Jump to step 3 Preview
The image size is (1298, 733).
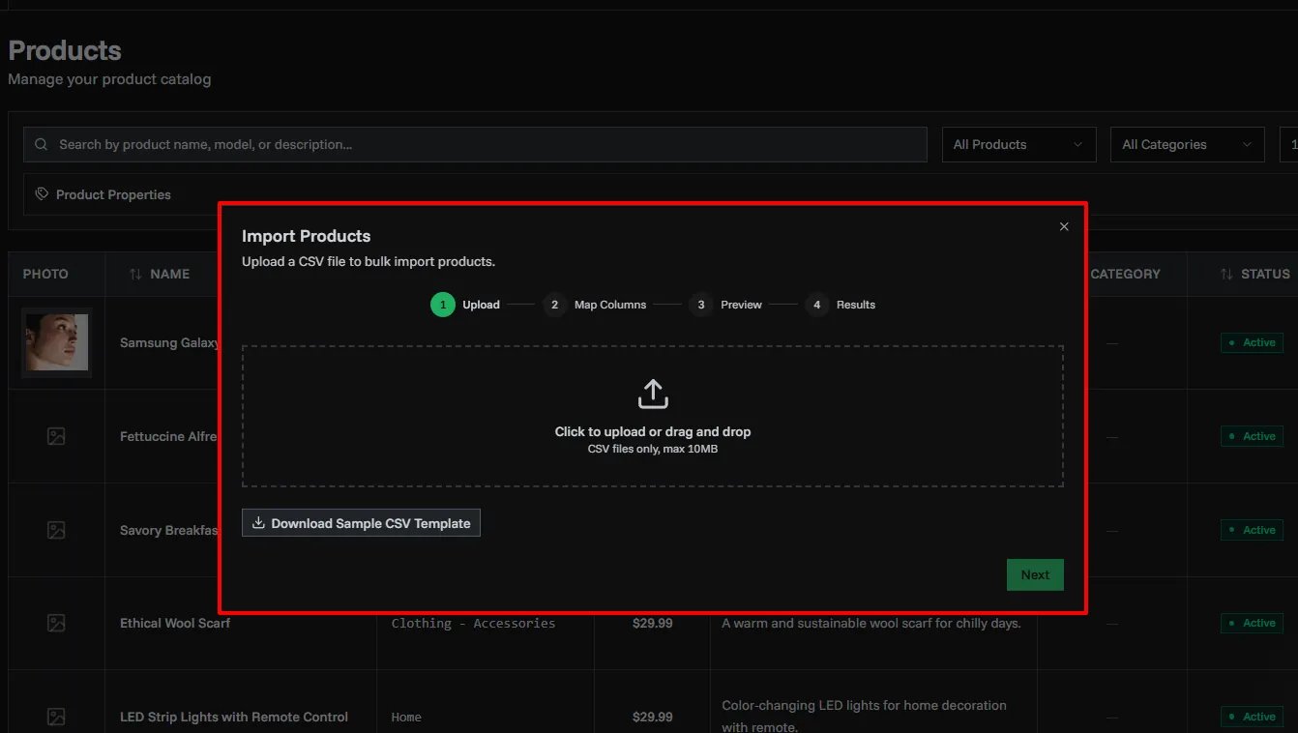click(700, 305)
